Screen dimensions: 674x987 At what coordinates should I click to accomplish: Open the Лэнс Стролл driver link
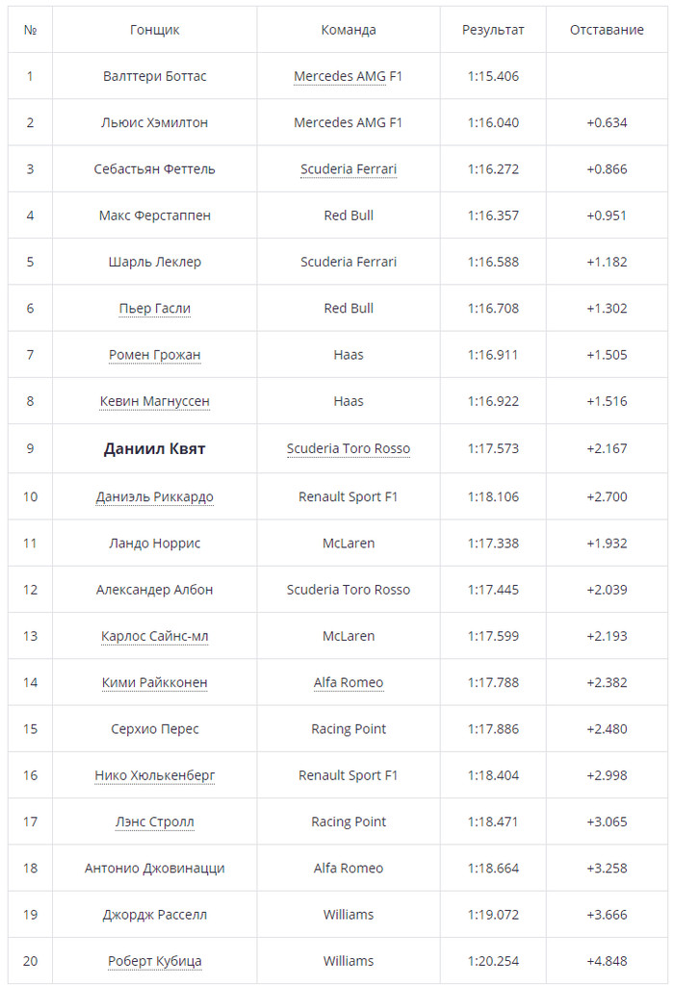[x=154, y=822]
